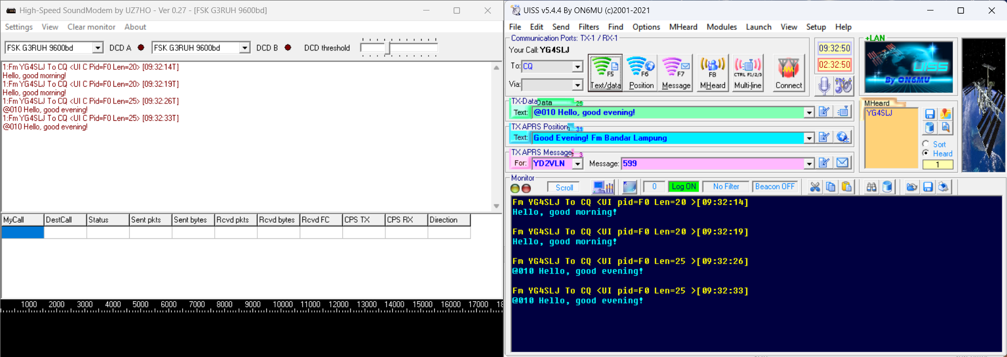Open the DCD A modem type dropdown
This screenshot has width=1007, height=357.
(x=98, y=48)
